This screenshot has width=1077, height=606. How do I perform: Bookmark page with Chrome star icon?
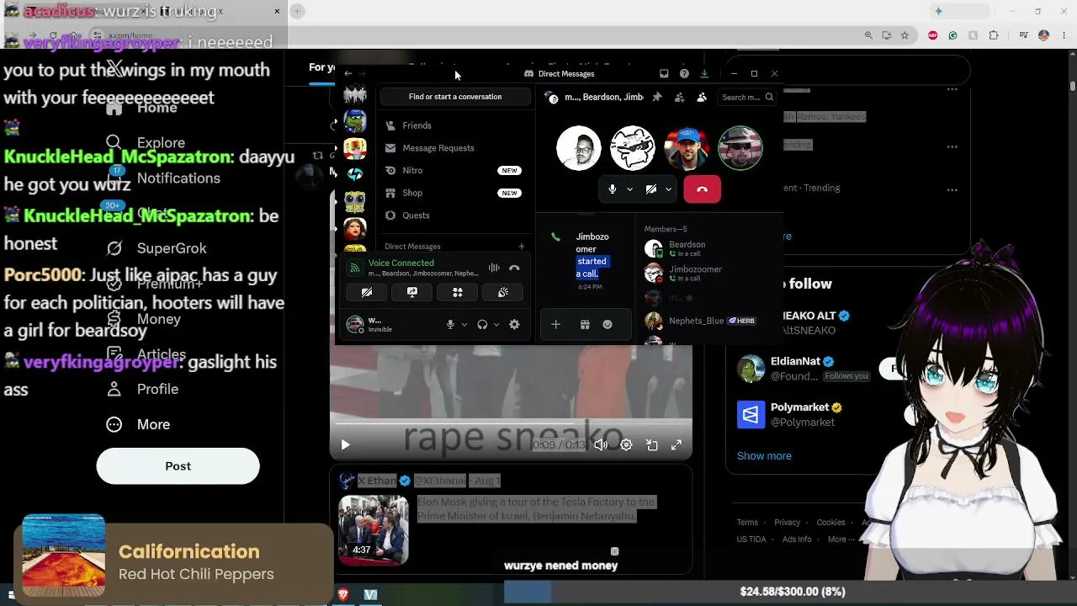tap(905, 35)
